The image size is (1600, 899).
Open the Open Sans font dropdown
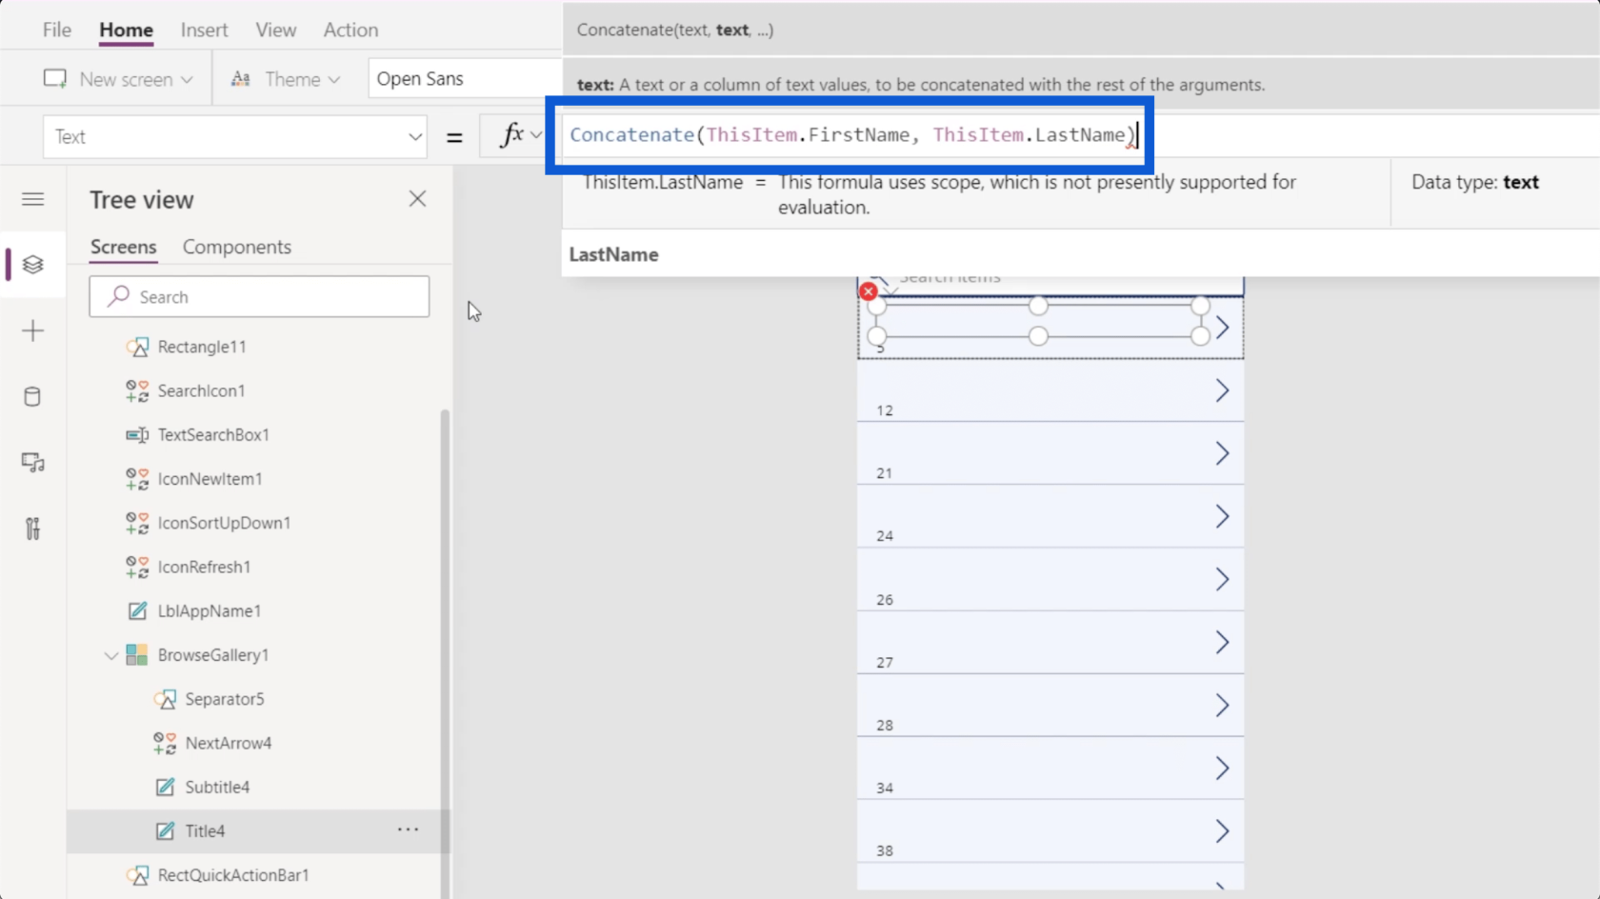click(x=465, y=78)
